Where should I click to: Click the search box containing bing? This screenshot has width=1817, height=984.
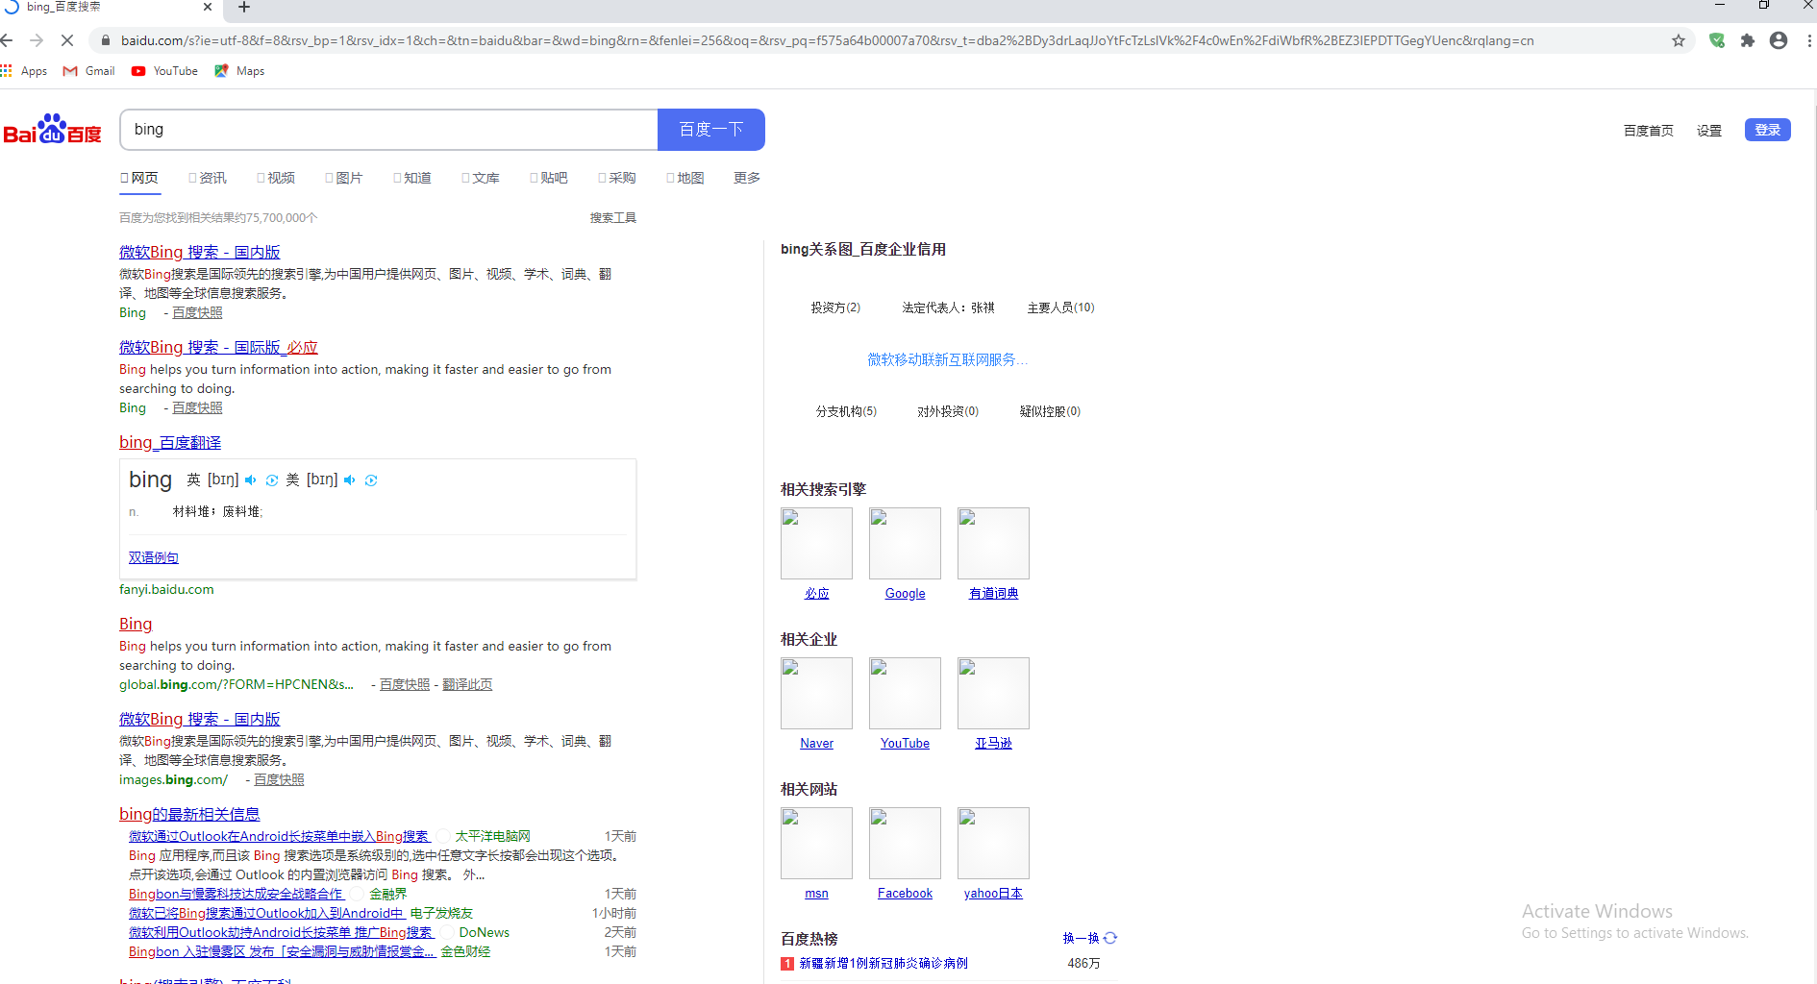[x=389, y=130]
